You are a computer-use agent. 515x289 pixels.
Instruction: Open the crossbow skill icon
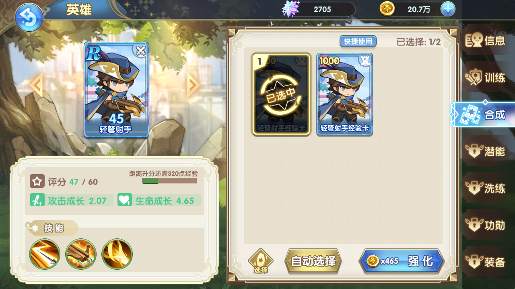81,254
